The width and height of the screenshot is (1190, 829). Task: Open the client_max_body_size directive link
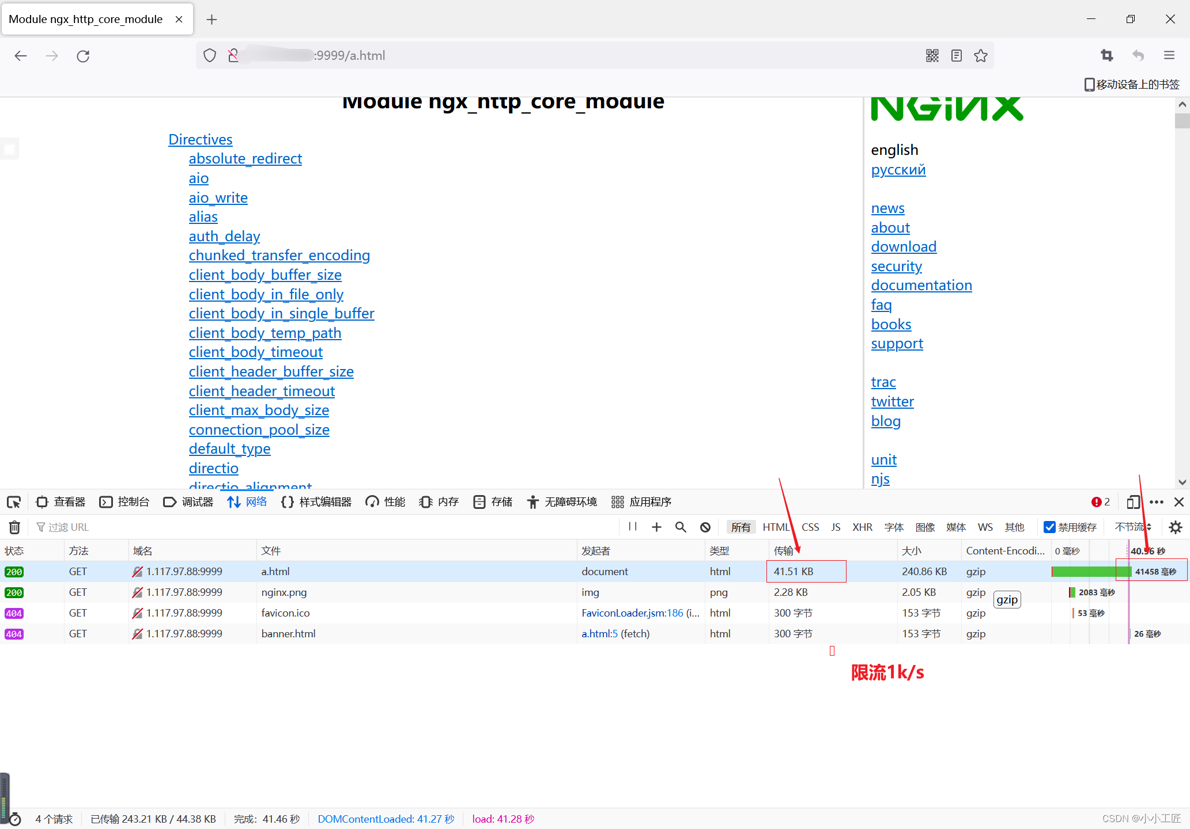259,410
